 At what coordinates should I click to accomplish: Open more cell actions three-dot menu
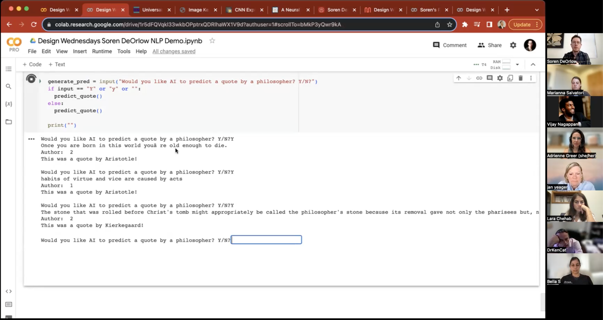click(531, 78)
